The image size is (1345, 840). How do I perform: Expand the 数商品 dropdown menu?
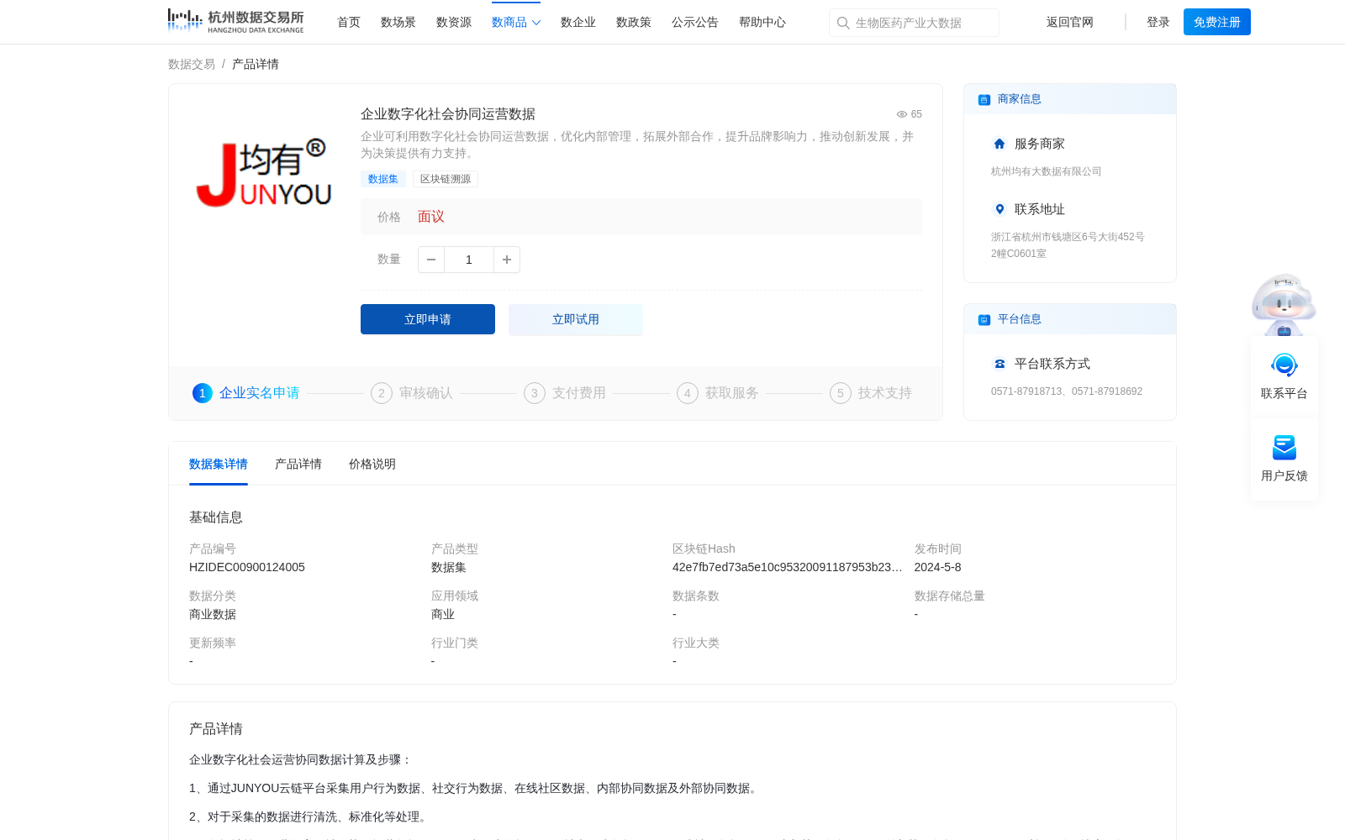point(516,23)
